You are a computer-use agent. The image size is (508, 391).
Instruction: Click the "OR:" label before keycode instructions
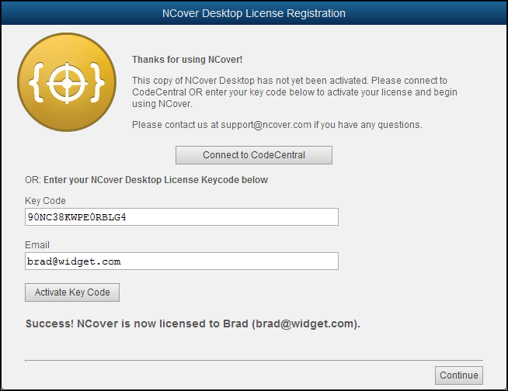click(x=33, y=180)
